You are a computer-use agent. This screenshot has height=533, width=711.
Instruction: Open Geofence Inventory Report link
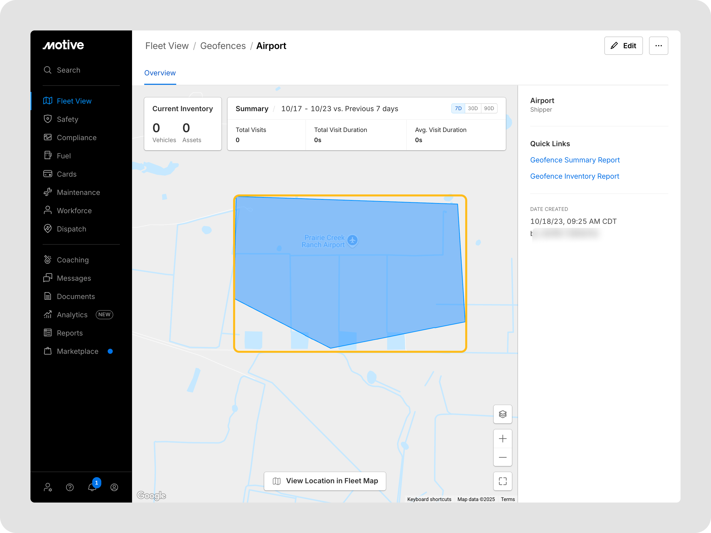coord(574,176)
